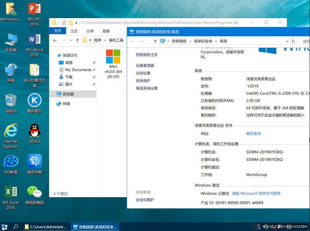Launch MS_Excel 2016 desktop shortcut
The image size is (310, 231).
[11, 194]
